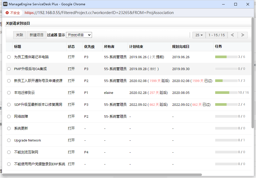Sort by 标题 column header

(17, 47)
